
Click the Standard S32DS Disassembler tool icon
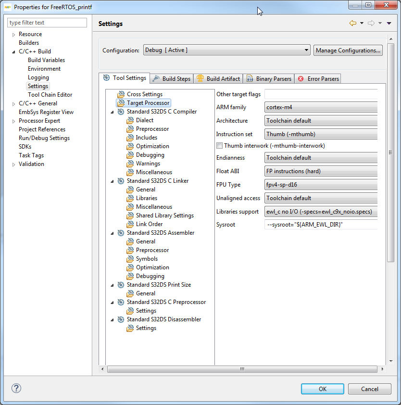click(121, 319)
